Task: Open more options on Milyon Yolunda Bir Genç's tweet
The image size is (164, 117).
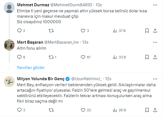Action: coord(155,79)
